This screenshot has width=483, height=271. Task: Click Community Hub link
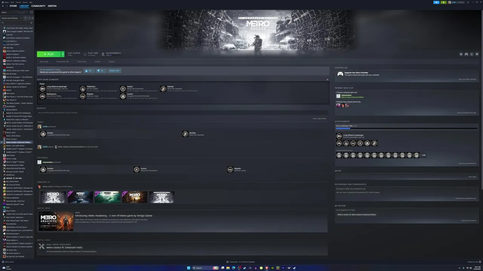63,61
